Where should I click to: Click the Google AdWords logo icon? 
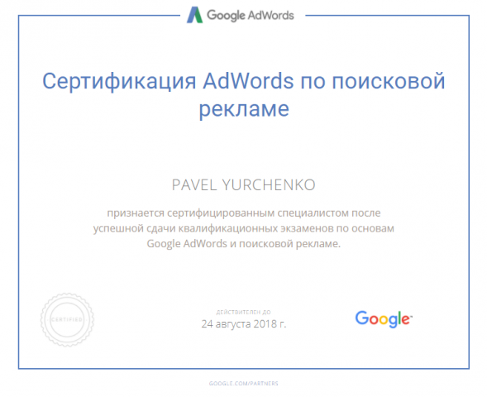pyautogui.click(x=195, y=15)
